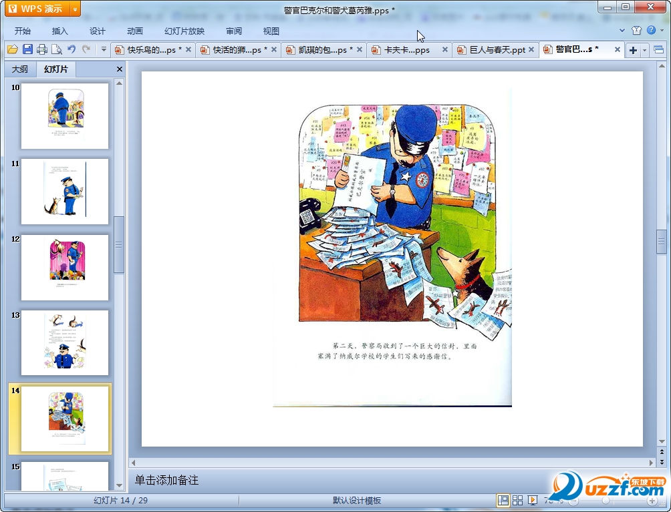Image resolution: width=671 pixels, height=512 pixels.
Task: Open the 开始 ribbon tab
Action: click(x=22, y=31)
